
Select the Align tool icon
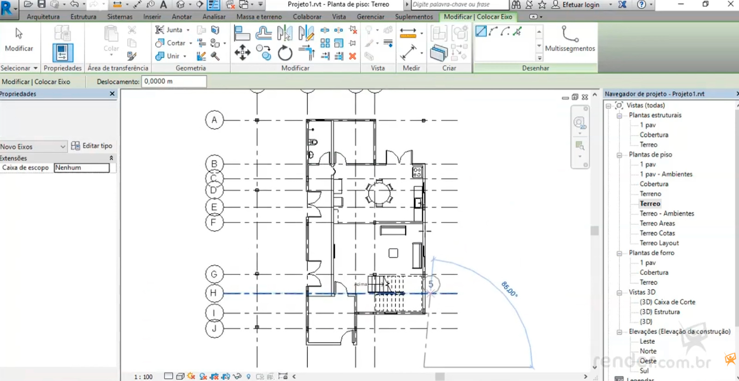pyautogui.click(x=242, y=33)
